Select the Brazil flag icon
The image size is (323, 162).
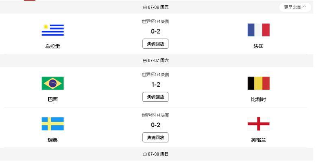click(53, 83)
